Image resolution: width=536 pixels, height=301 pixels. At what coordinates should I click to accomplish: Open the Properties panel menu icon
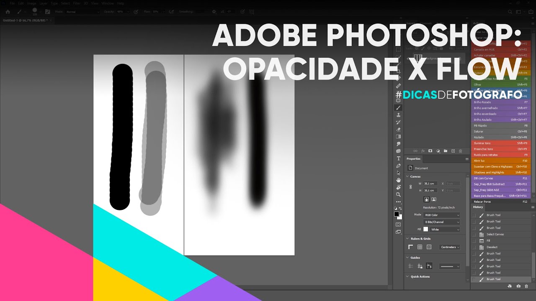(x=467, y=159)
